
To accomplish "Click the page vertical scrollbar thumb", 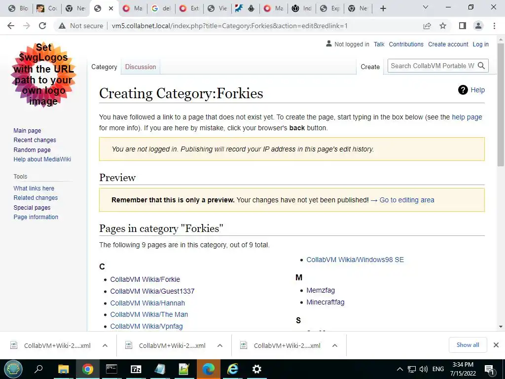I will 501,105.
